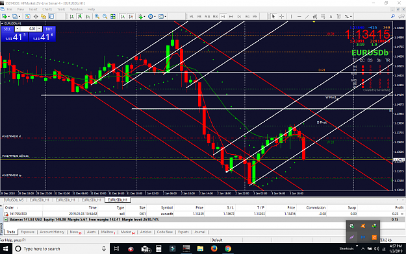Open the search magnifier icon
Image resolution: width=406 pixels, height=254 pixels.
pos(393,16)
